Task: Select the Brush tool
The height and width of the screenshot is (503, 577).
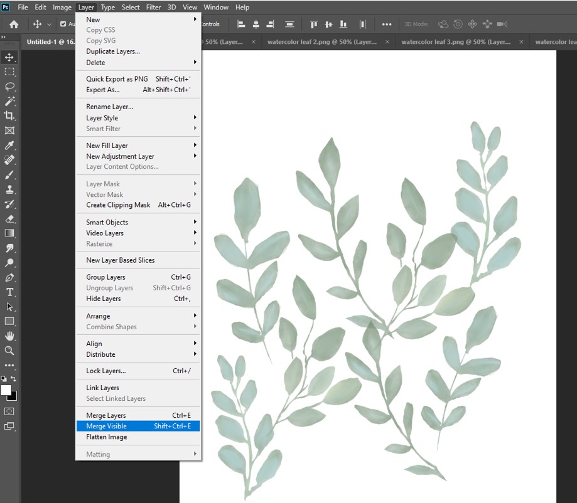Action: (9, 175)
